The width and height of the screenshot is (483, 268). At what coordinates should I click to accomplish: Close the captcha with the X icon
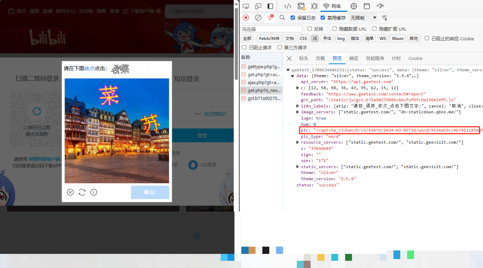click(70, 192)
